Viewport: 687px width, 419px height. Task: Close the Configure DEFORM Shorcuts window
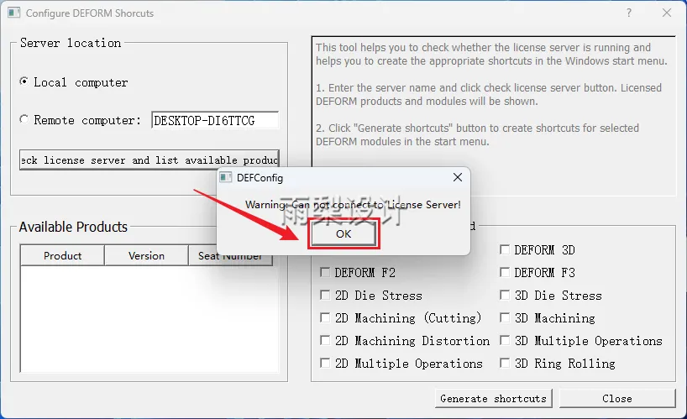click(x=666, y=13)
